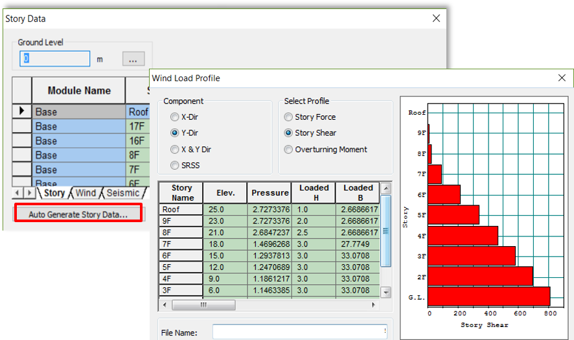The image size is (574, 340).
Task: Select the 5F row header
Action: point(181,267)
